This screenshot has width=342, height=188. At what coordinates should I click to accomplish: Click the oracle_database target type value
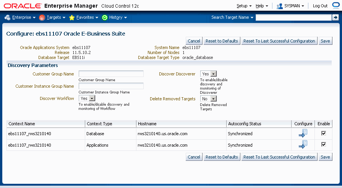[198, 57]
